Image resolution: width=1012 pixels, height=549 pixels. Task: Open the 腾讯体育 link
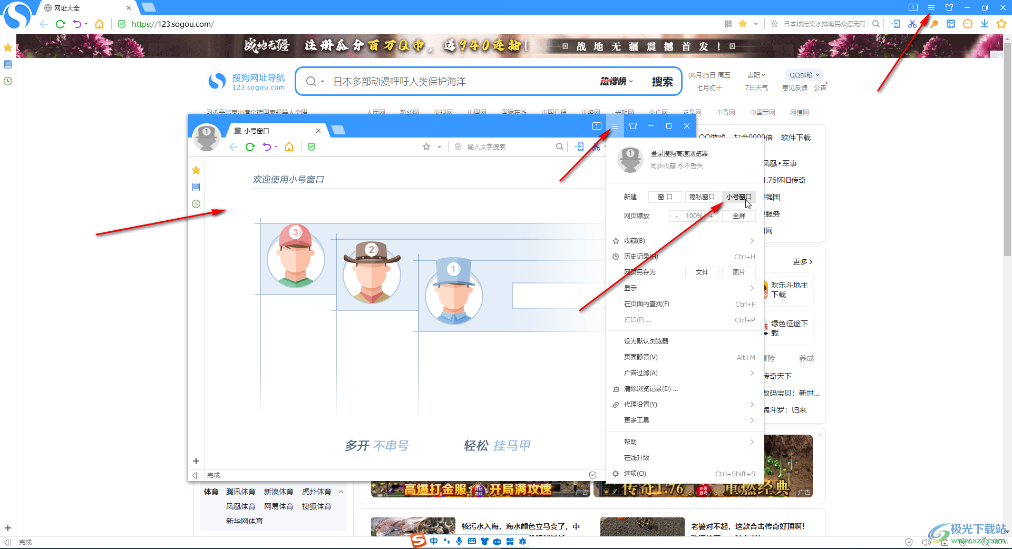coord(241,492)
